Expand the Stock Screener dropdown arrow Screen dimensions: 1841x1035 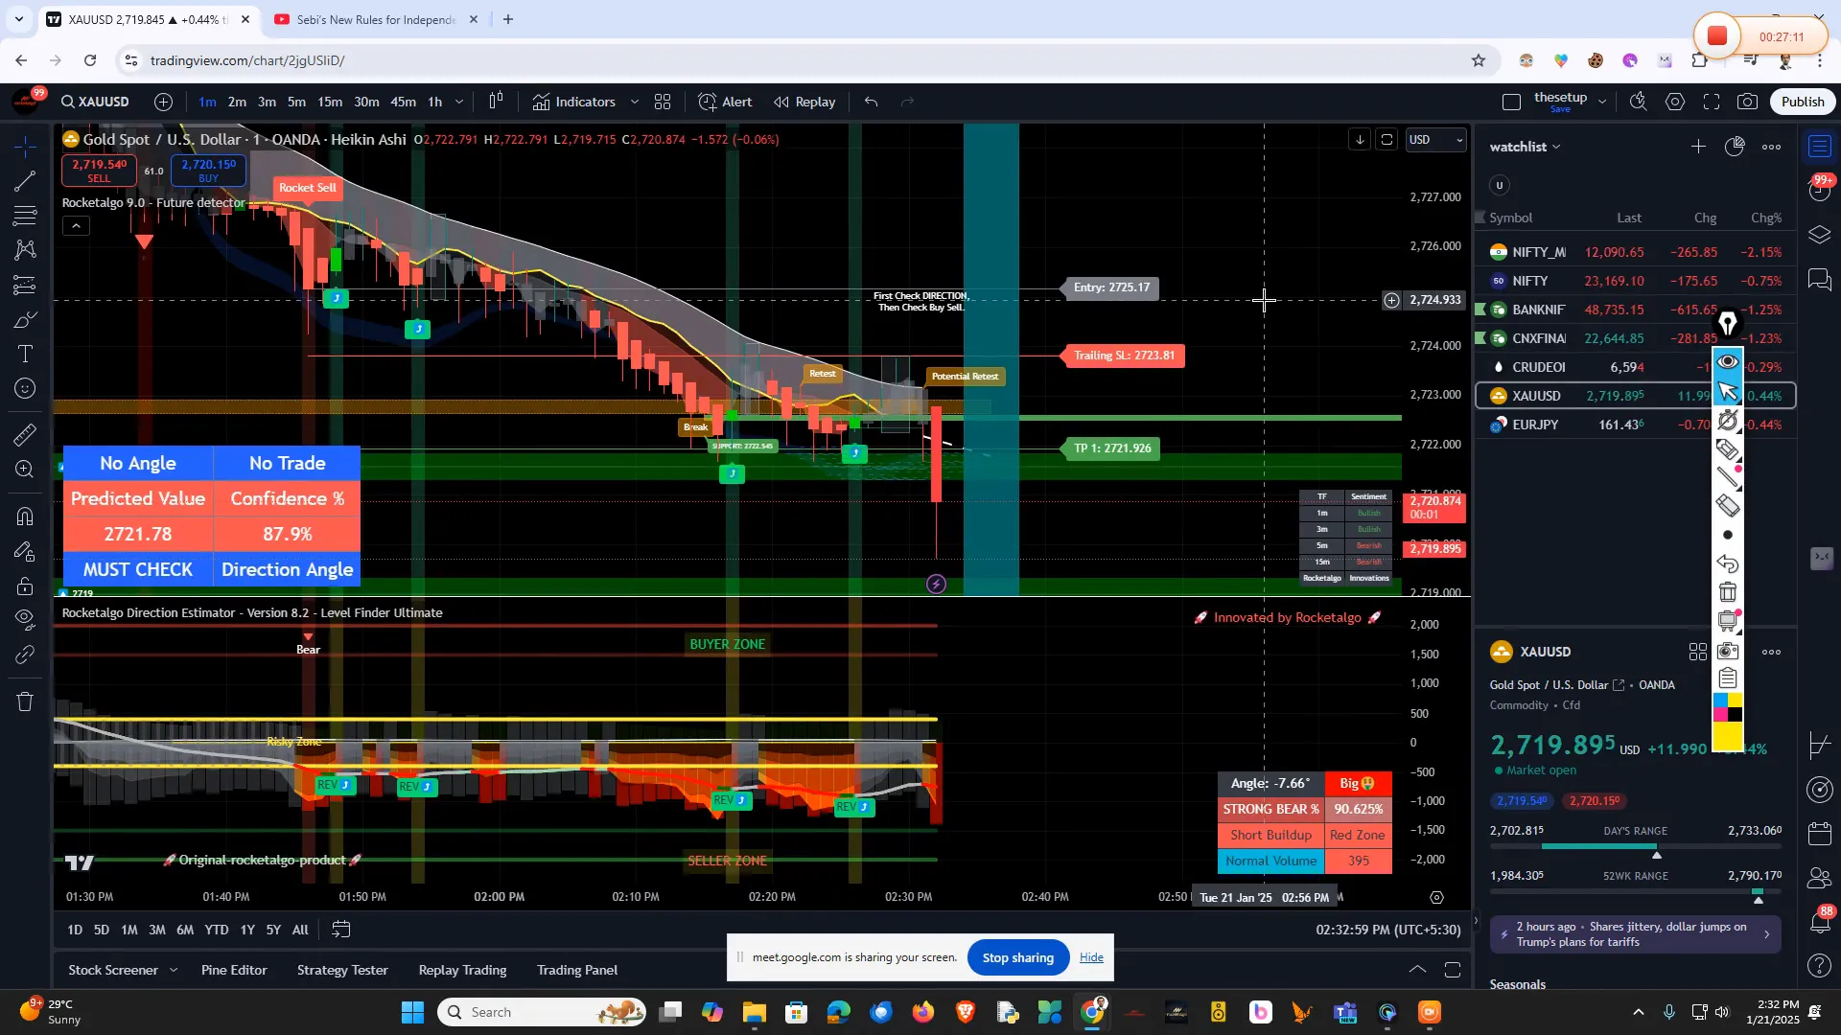(174, 970)
